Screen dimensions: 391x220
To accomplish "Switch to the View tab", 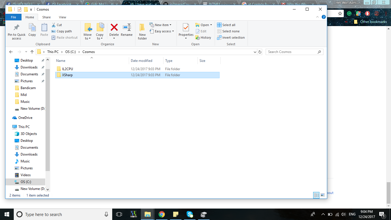I will pos(62,17).
